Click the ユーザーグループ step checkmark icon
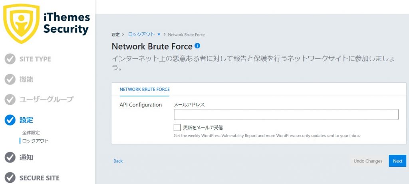The height and width of the screenshot is (184, 409). click(x=10, y=100)
